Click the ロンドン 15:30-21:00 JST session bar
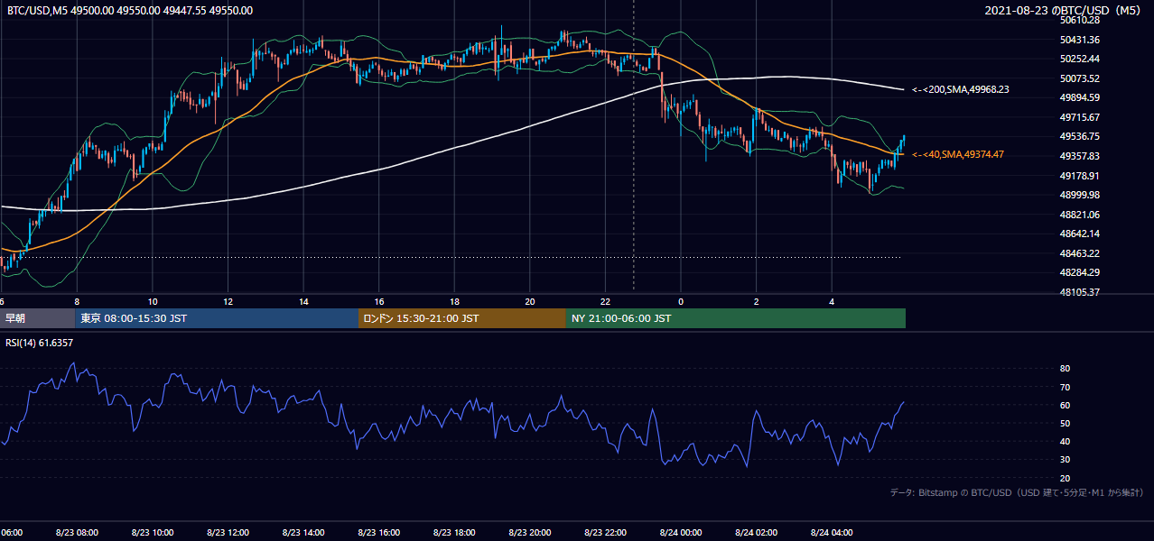 point(462,318)
